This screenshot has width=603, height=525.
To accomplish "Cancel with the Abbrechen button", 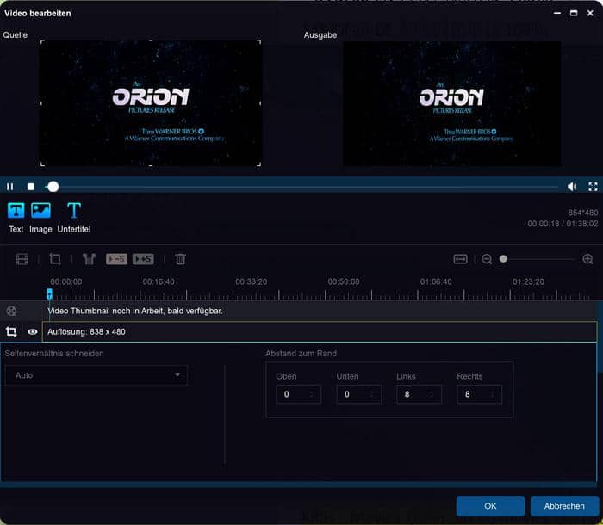I will pyautogui.click(x=564, y=506).
